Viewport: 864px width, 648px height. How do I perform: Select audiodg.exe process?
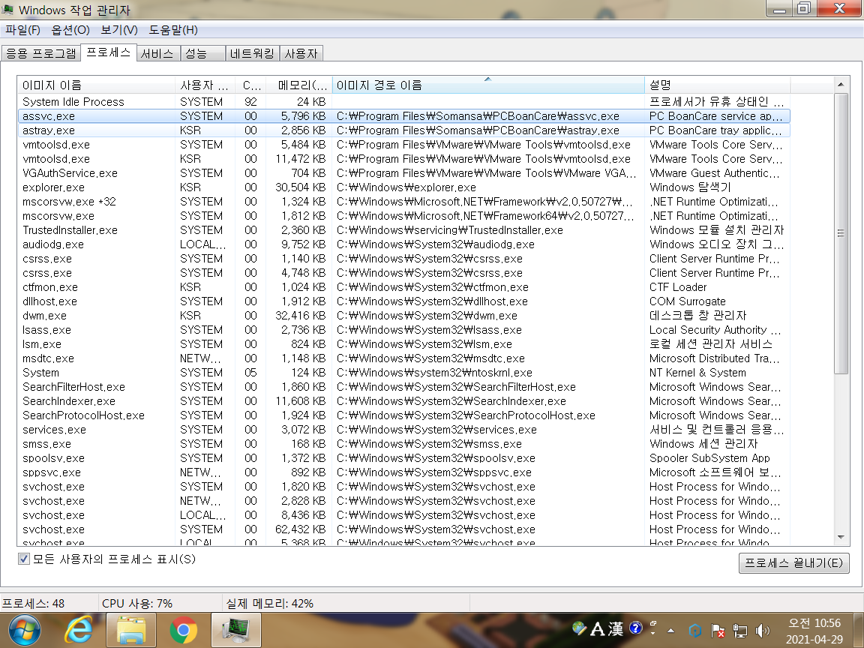point(404,244)
